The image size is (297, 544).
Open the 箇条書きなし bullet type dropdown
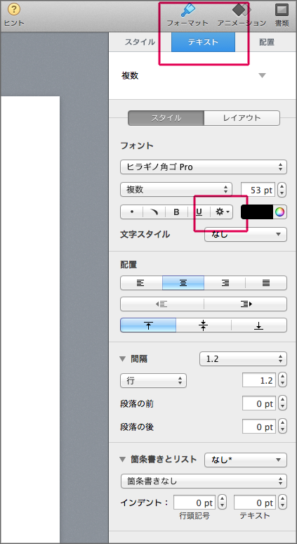point(204,481)
